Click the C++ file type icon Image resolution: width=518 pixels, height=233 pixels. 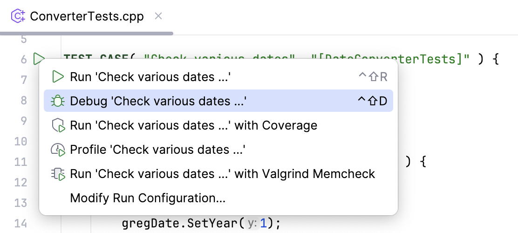(18, 16)
